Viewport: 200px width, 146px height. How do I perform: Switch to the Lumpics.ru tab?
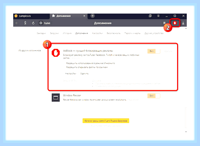point(31,16)
